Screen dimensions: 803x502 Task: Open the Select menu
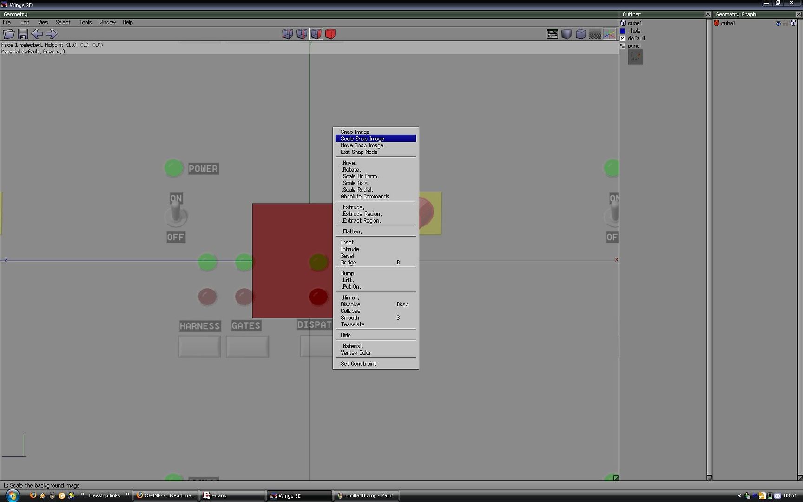[63, 22]
